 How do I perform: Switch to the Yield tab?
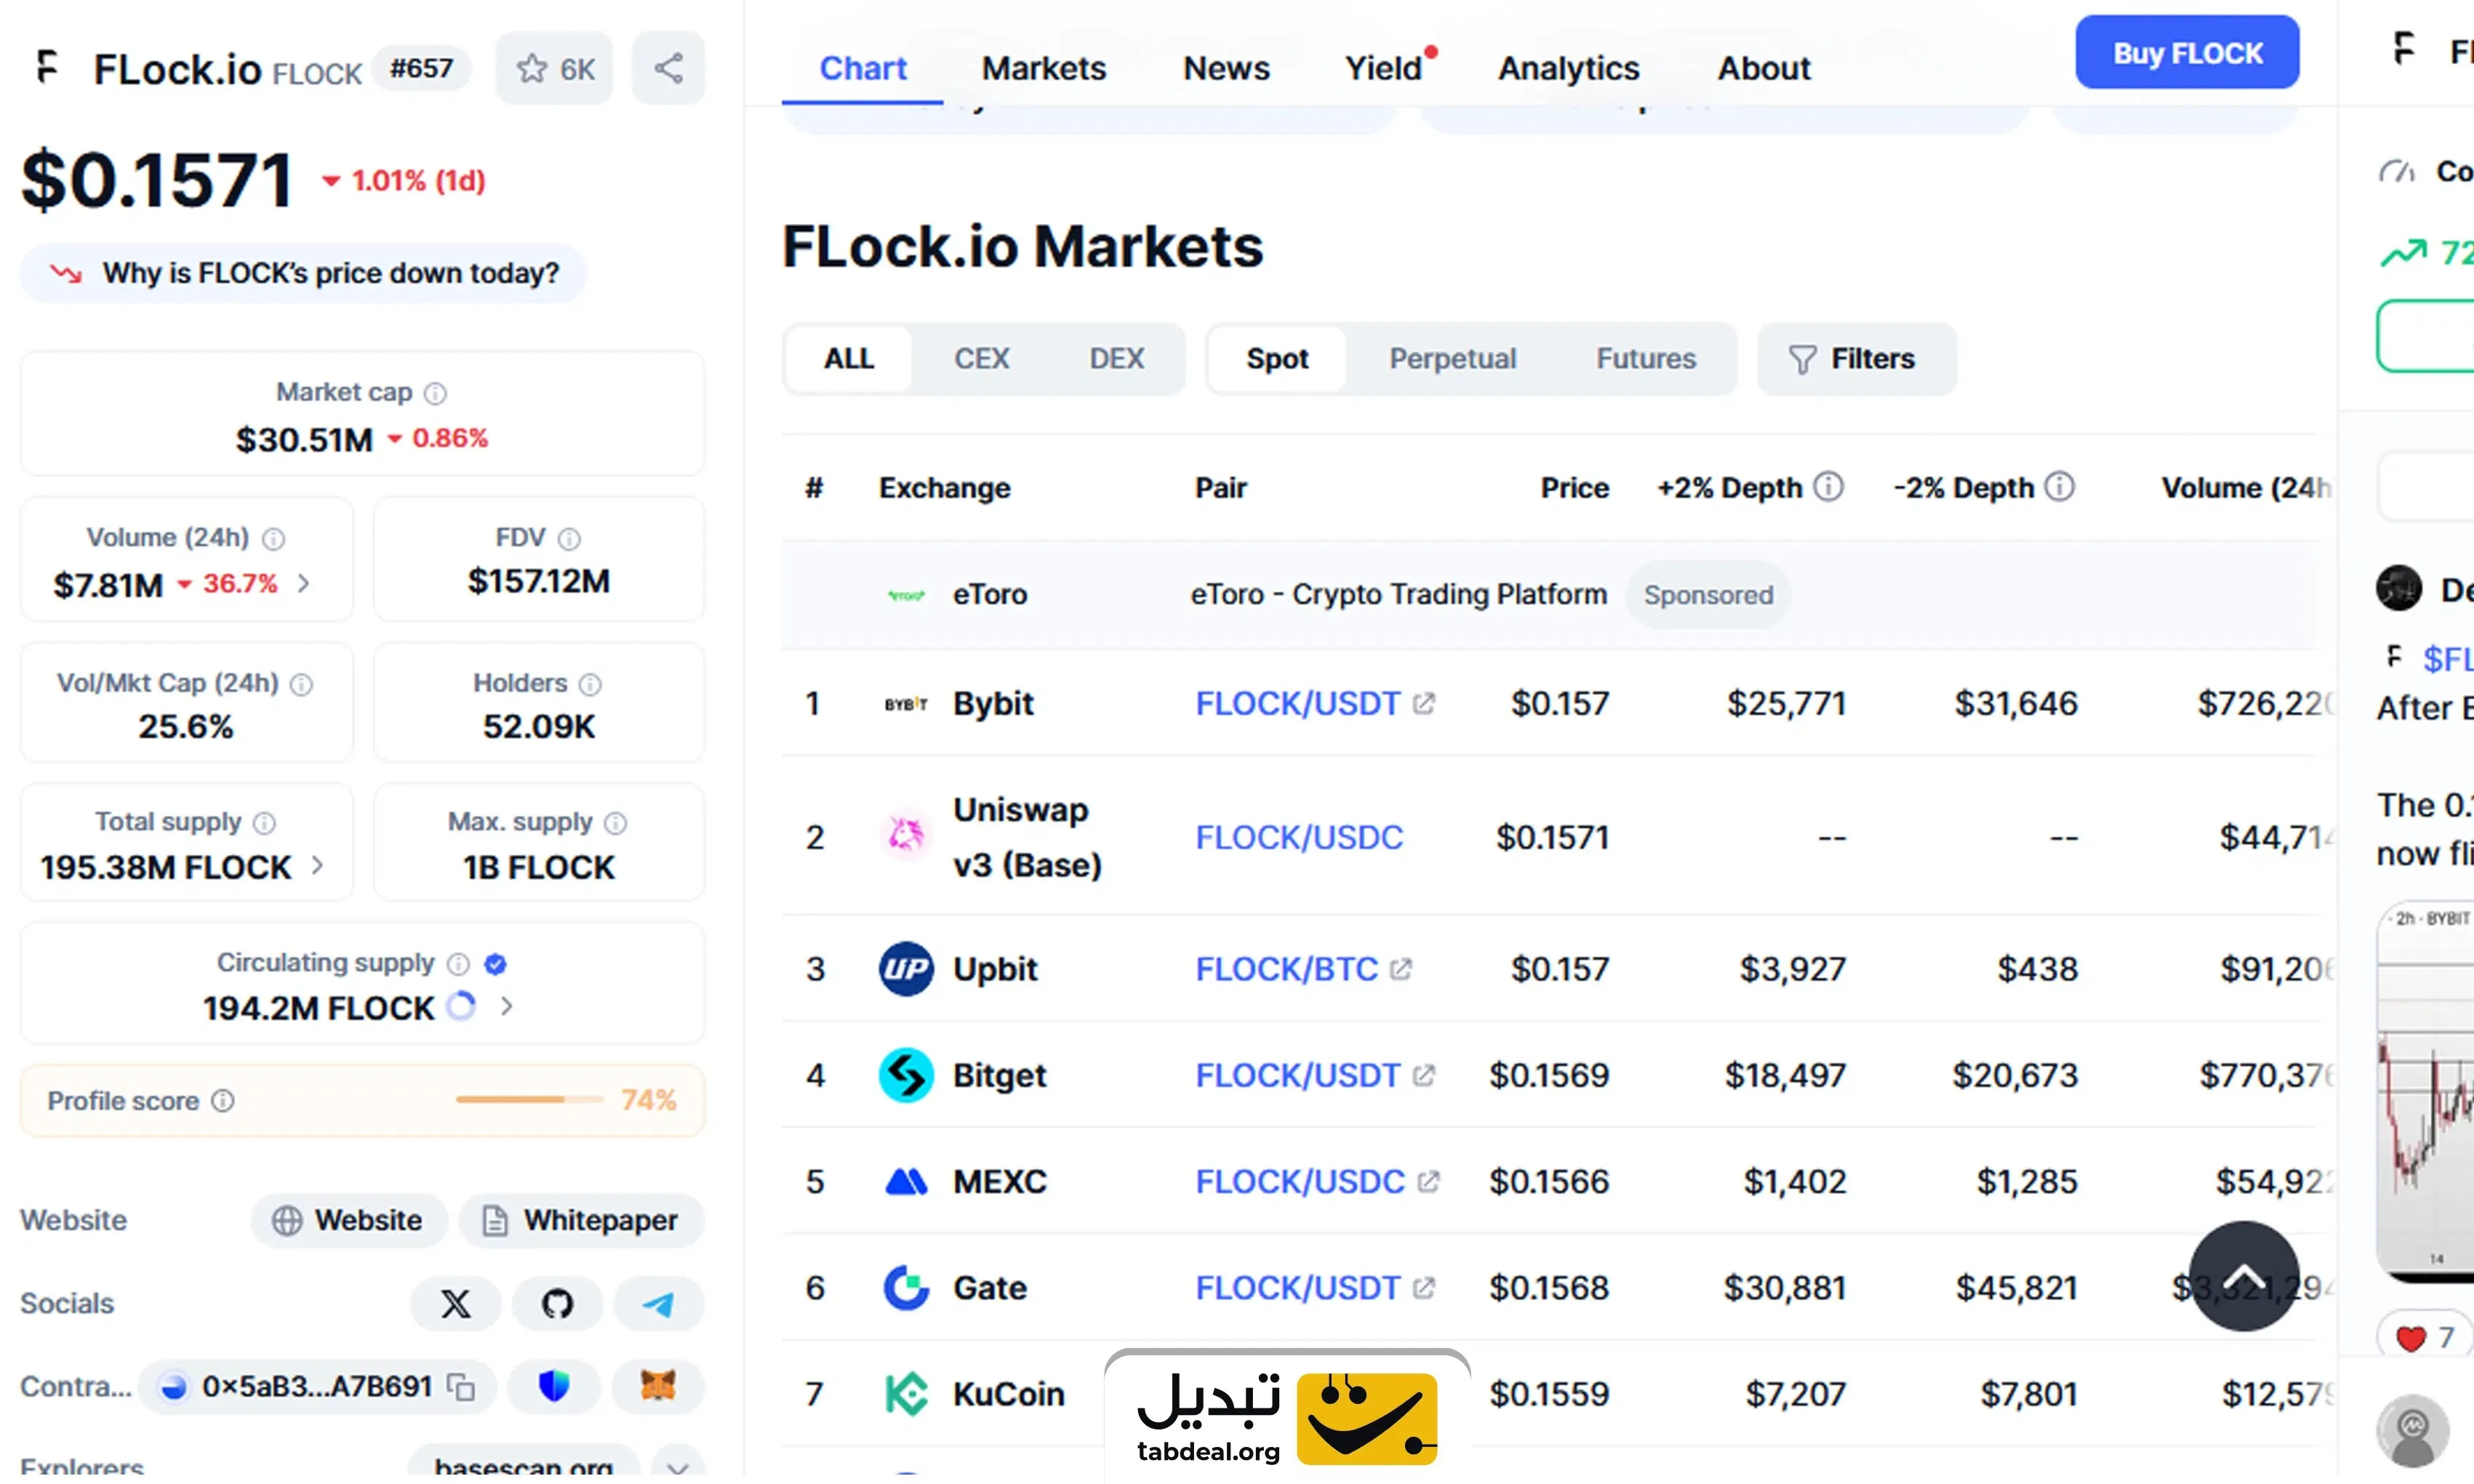coord(1383,68)
